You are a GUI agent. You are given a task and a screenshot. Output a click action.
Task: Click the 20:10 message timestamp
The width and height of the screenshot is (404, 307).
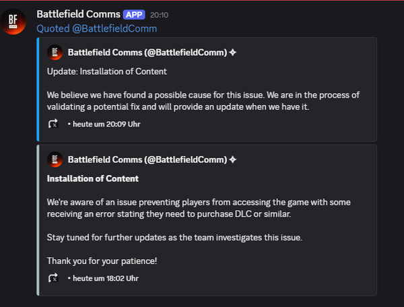click(160, 14)
